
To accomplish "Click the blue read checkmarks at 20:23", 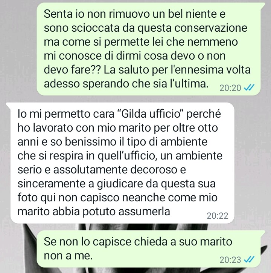I will [249, 259].
